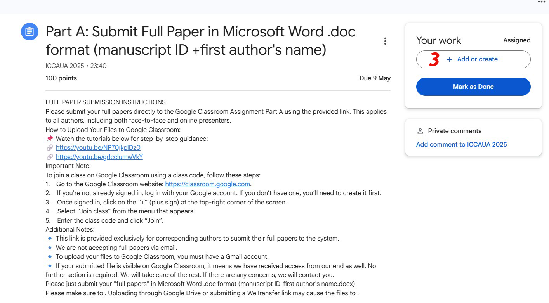
Task: Open the horizontal ellipsis menu at top right
Action: coord(541,2)
